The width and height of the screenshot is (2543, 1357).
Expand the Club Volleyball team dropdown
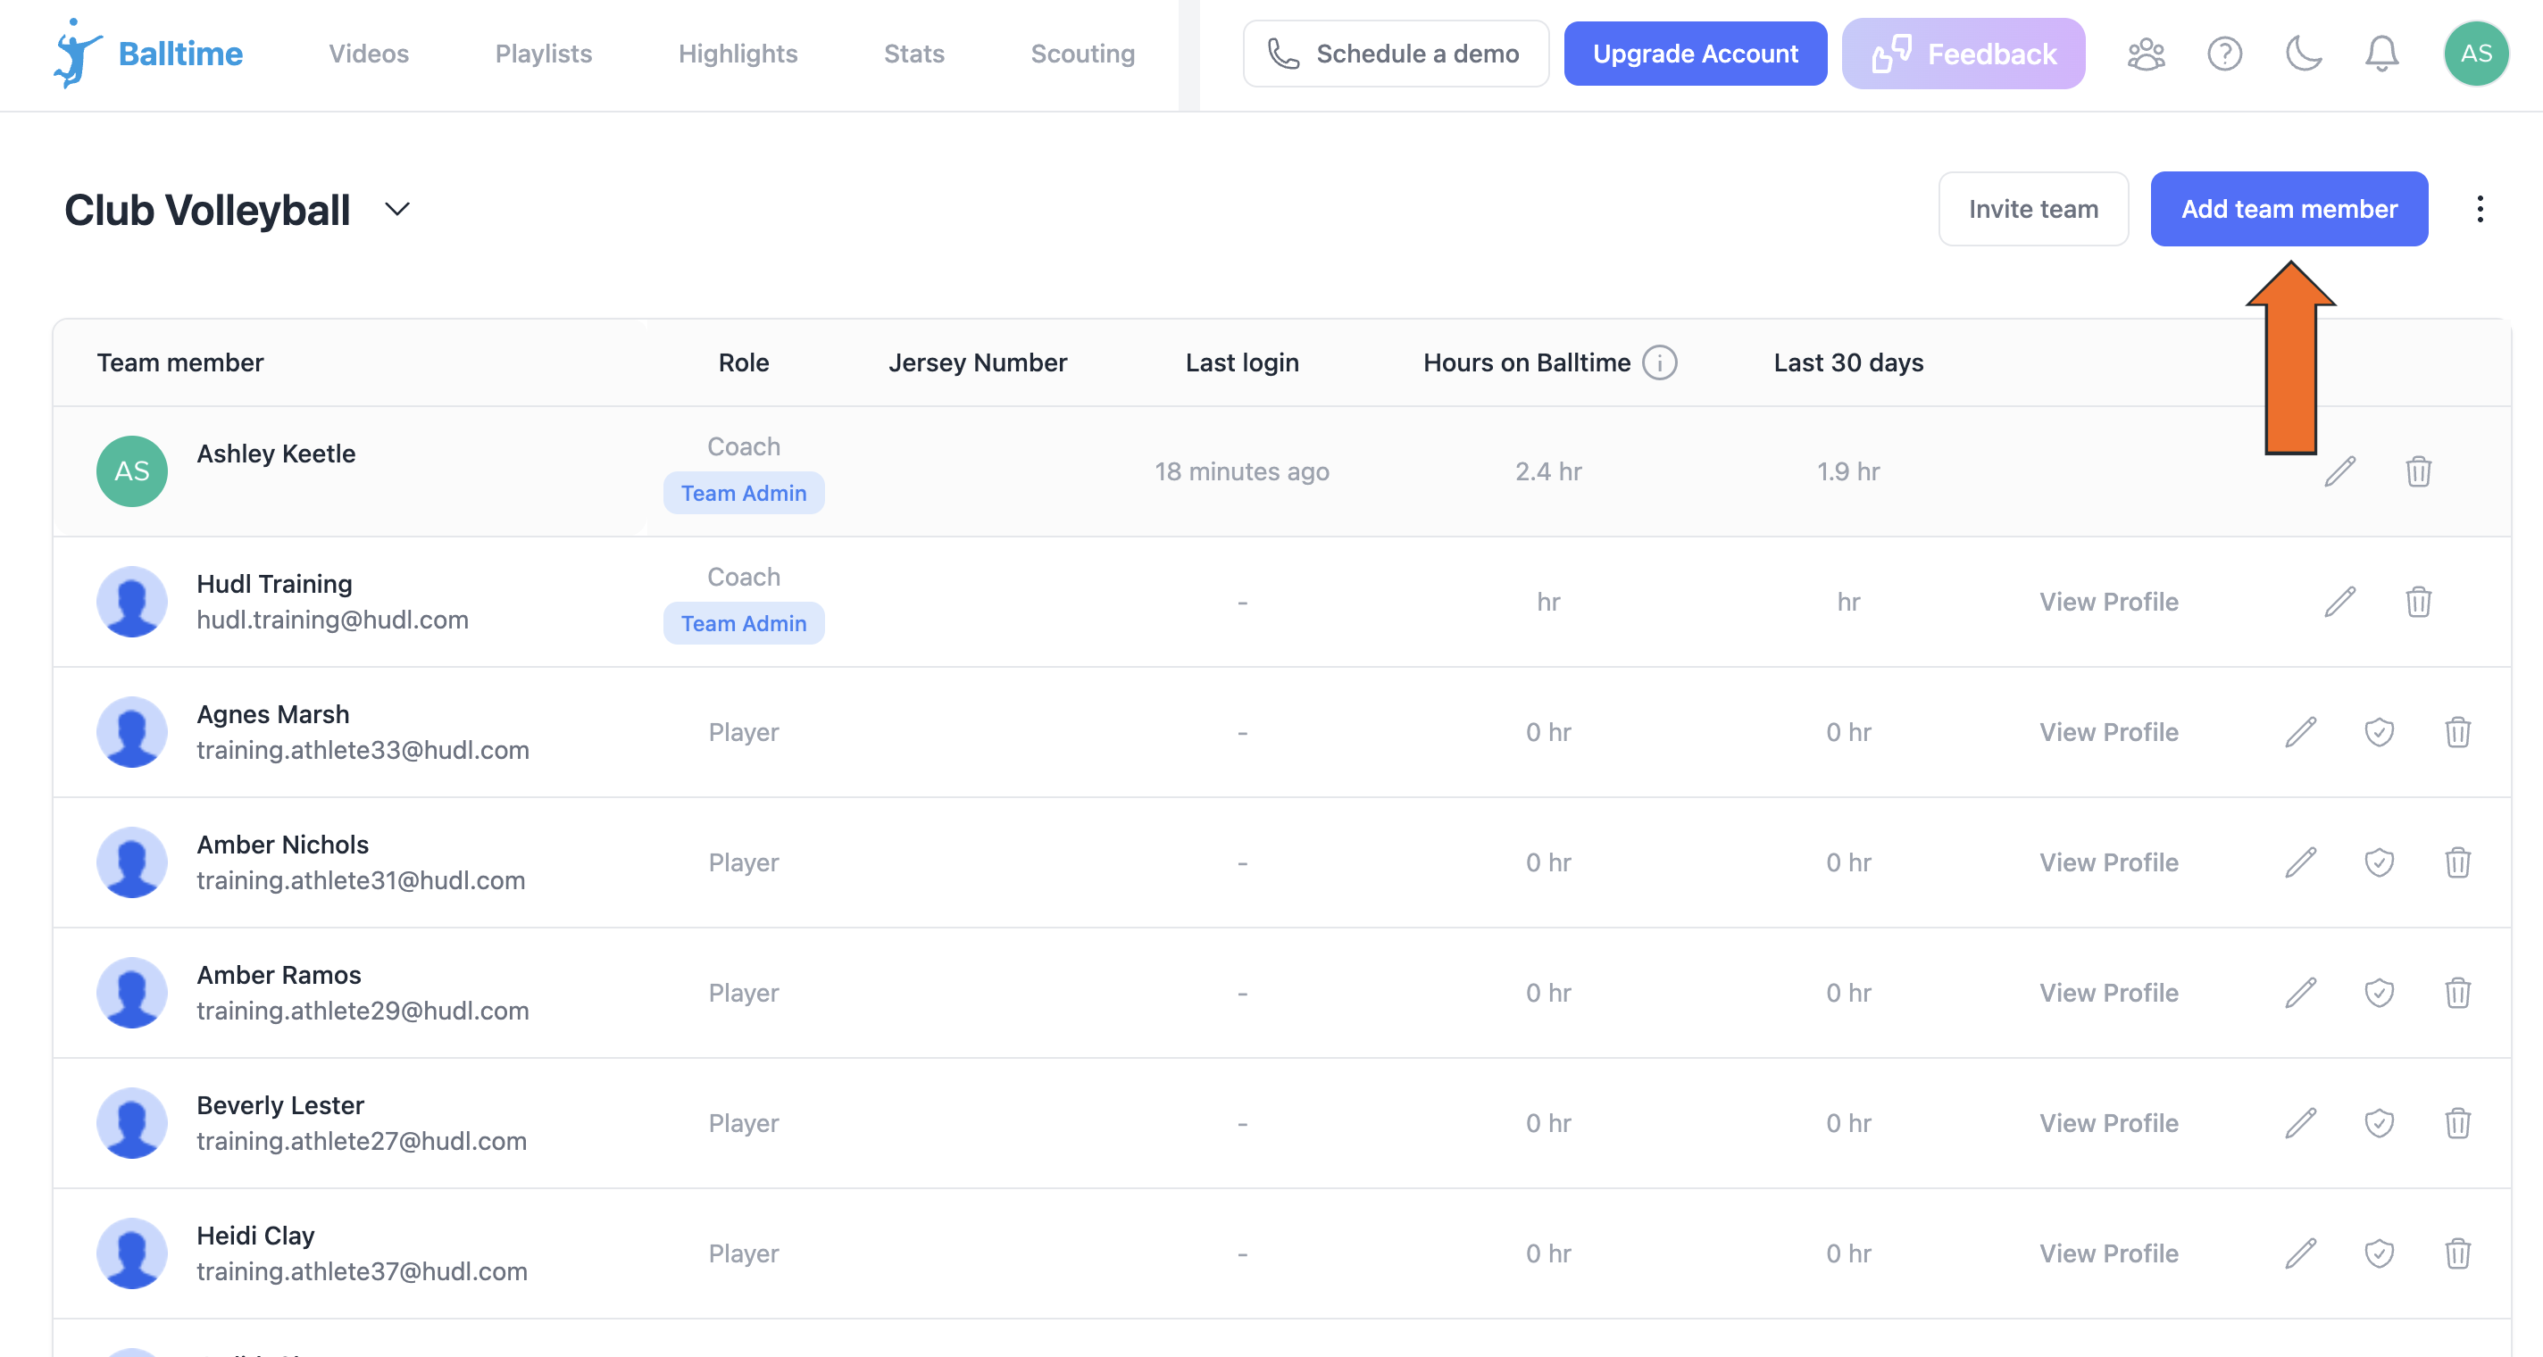click(x=396, y=209)
